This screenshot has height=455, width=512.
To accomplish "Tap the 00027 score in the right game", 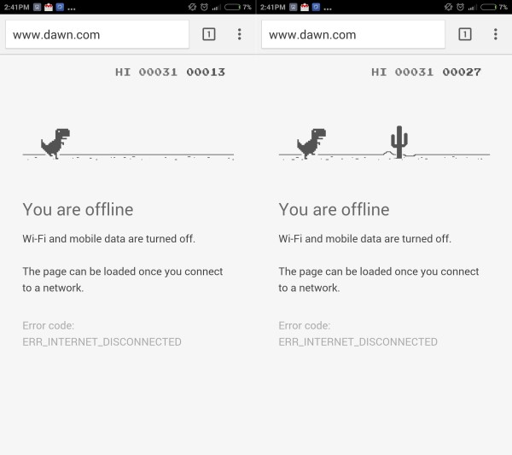I will pos(462,72).
